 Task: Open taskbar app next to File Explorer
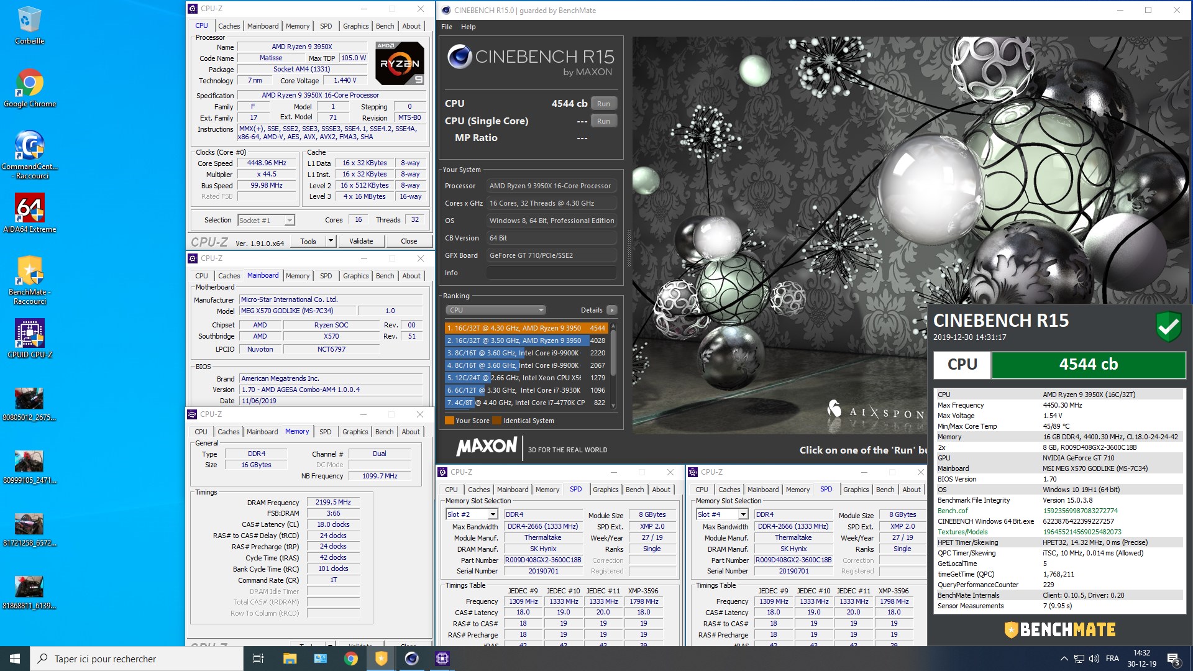320,659
